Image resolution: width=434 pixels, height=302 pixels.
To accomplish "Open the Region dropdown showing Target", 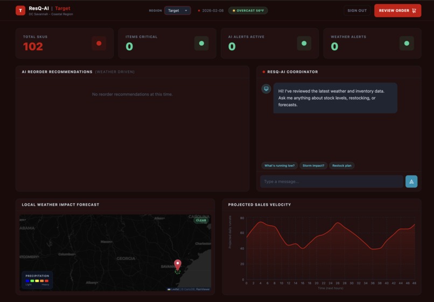I will [x=177, y=11].
